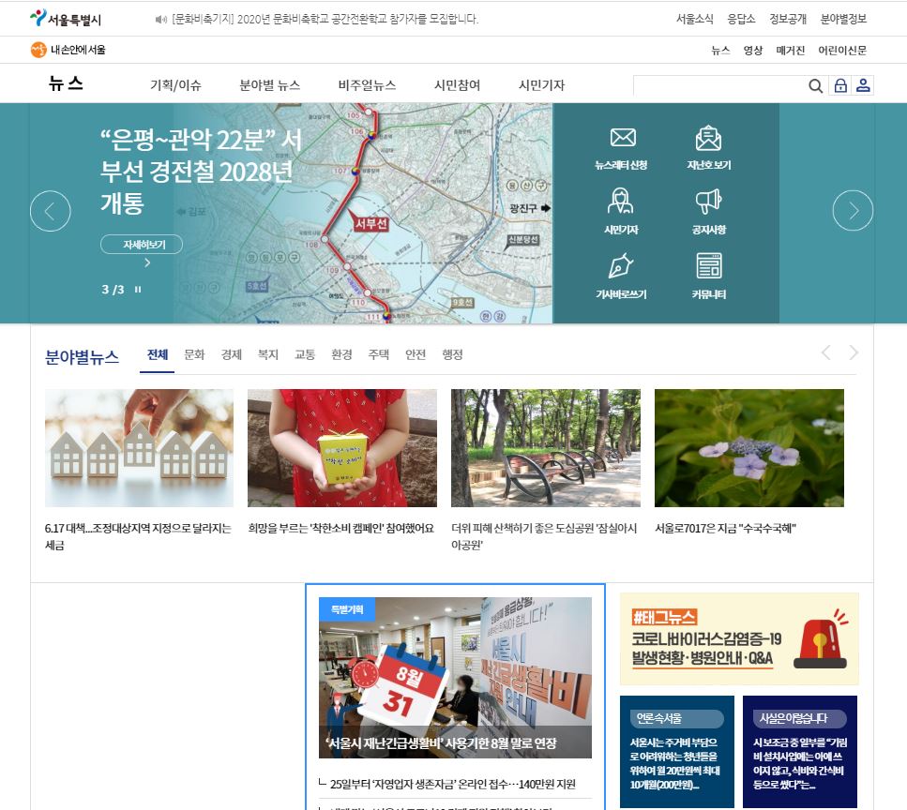Select the 환경 tab
The image size is (907, 810).
click(x=341, y=354)
